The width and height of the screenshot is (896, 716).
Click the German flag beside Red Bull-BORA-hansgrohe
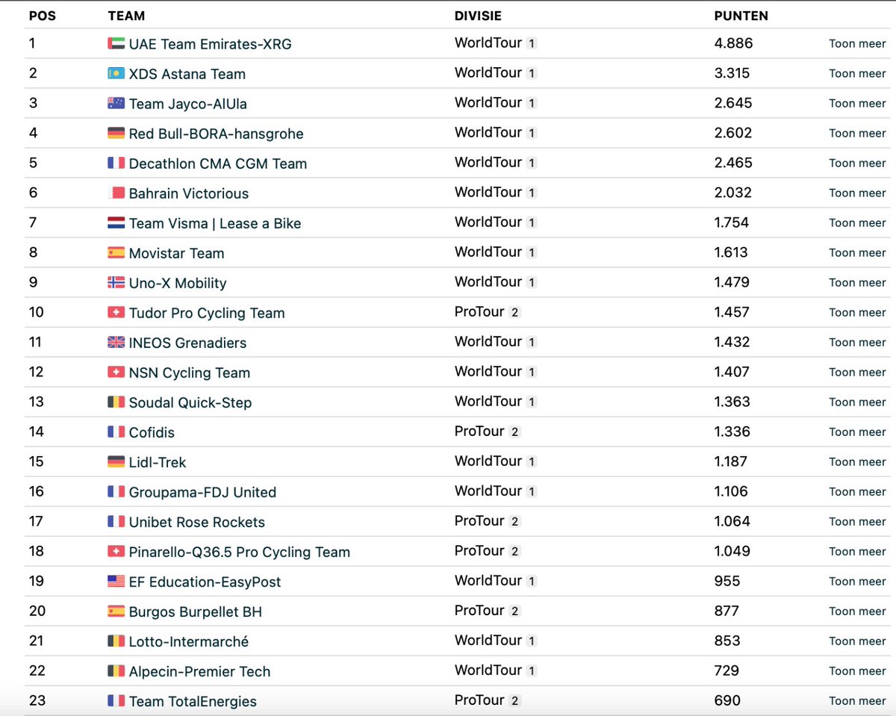116,133
